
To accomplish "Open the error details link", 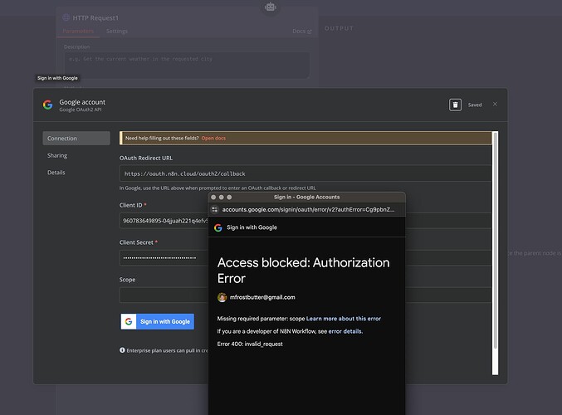I will click(345, 331).
